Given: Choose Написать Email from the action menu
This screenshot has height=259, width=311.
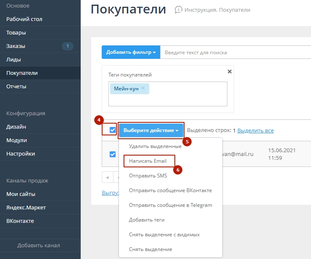Looking at the screenshot, I should point(148,161).
